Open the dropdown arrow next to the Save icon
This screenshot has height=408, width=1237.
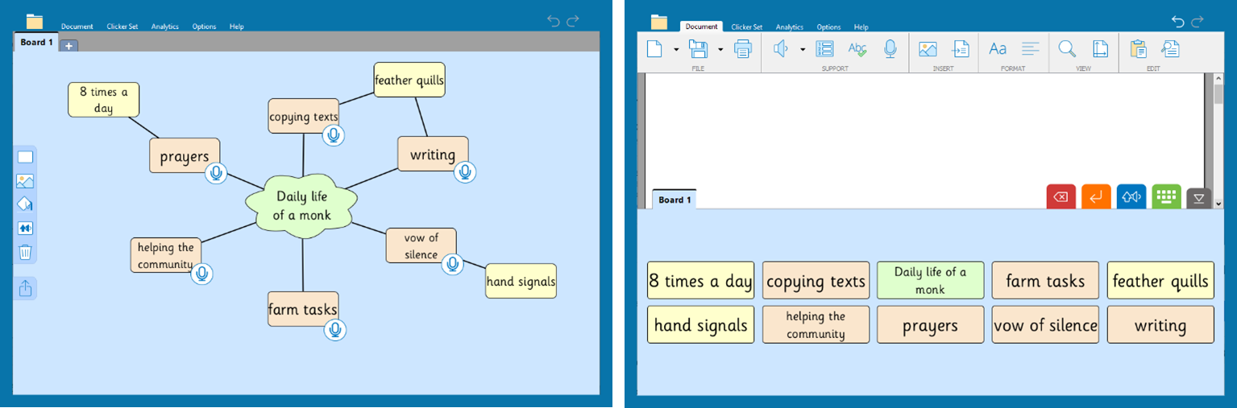pyautogui.click(x=720, y=50)
